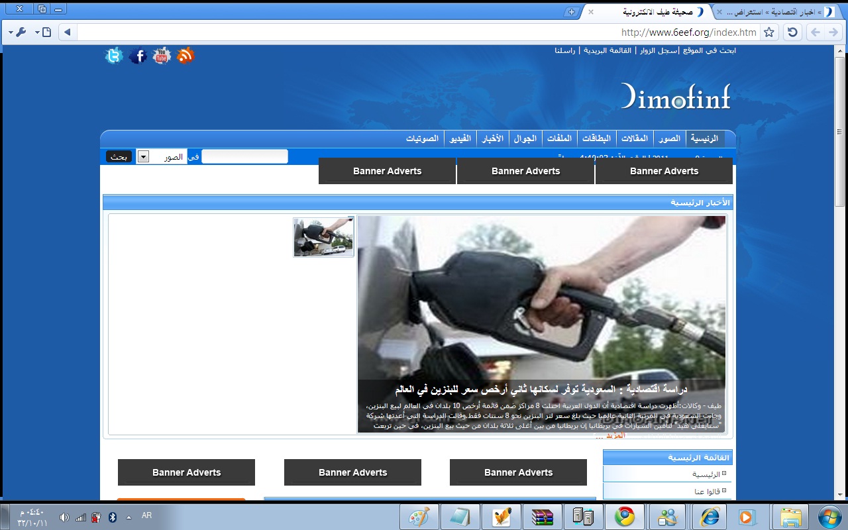Image resolution: width=848 pixels, height=530 pixels.
Task: Open the YouTube social icon
Action: click(162, 56)
